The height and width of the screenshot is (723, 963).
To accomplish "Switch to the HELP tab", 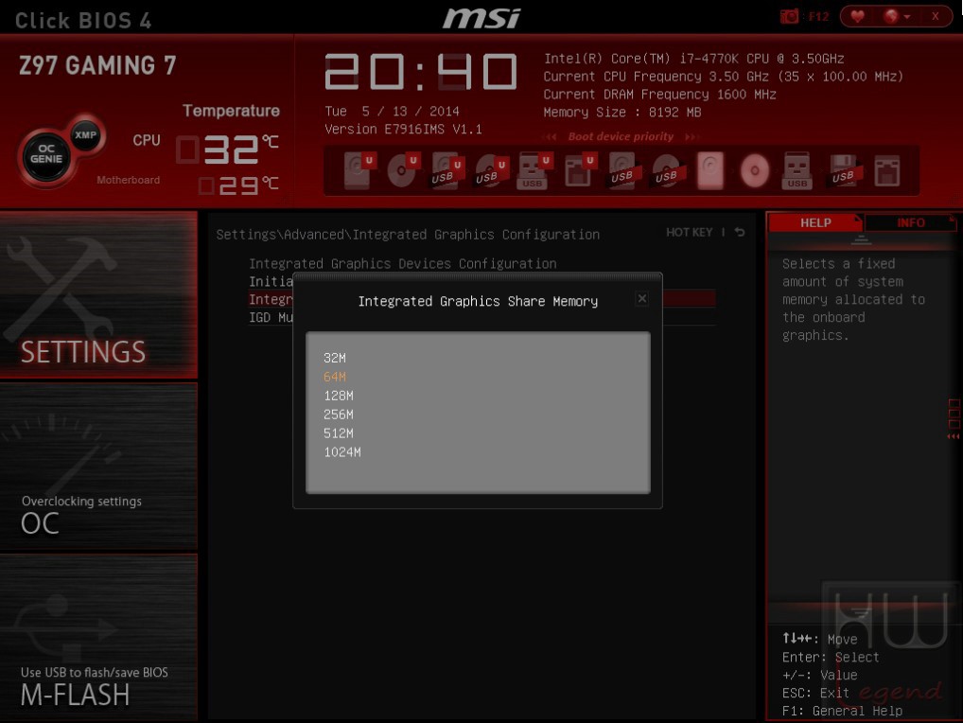I will click(815, 222).
